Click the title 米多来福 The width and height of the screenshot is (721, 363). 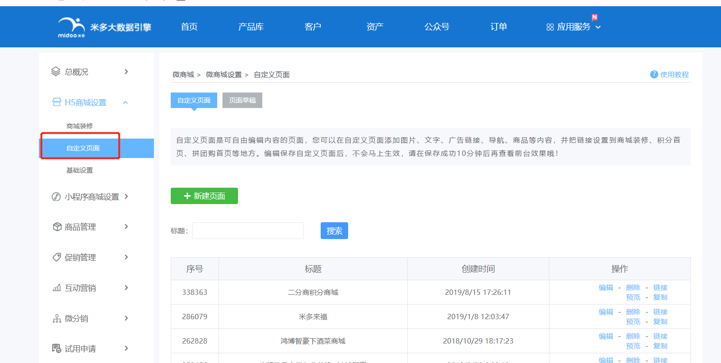tap(313, 317)
